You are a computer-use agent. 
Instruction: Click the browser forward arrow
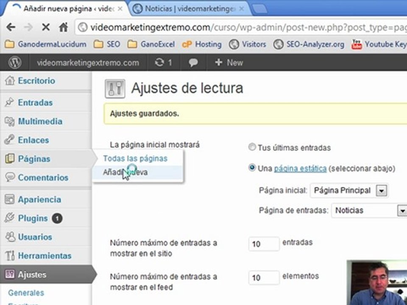28,27
